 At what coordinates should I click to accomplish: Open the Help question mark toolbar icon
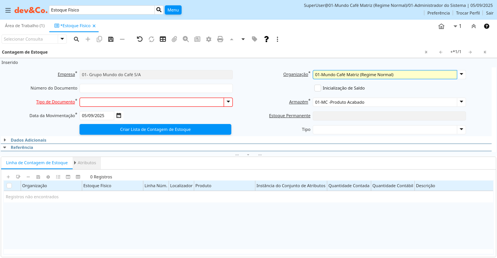tap(266, 39)
